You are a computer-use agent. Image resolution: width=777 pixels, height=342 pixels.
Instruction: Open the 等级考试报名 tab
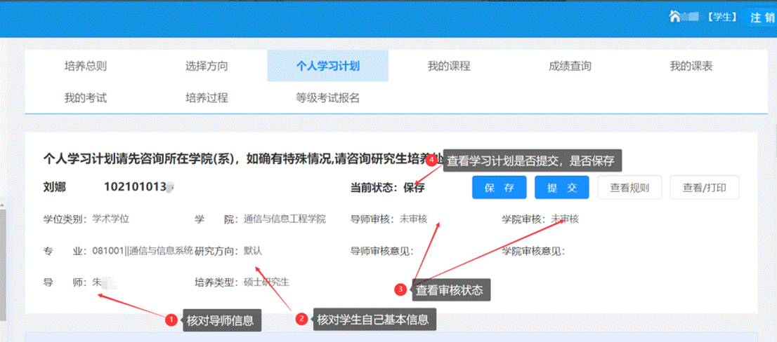327,98
